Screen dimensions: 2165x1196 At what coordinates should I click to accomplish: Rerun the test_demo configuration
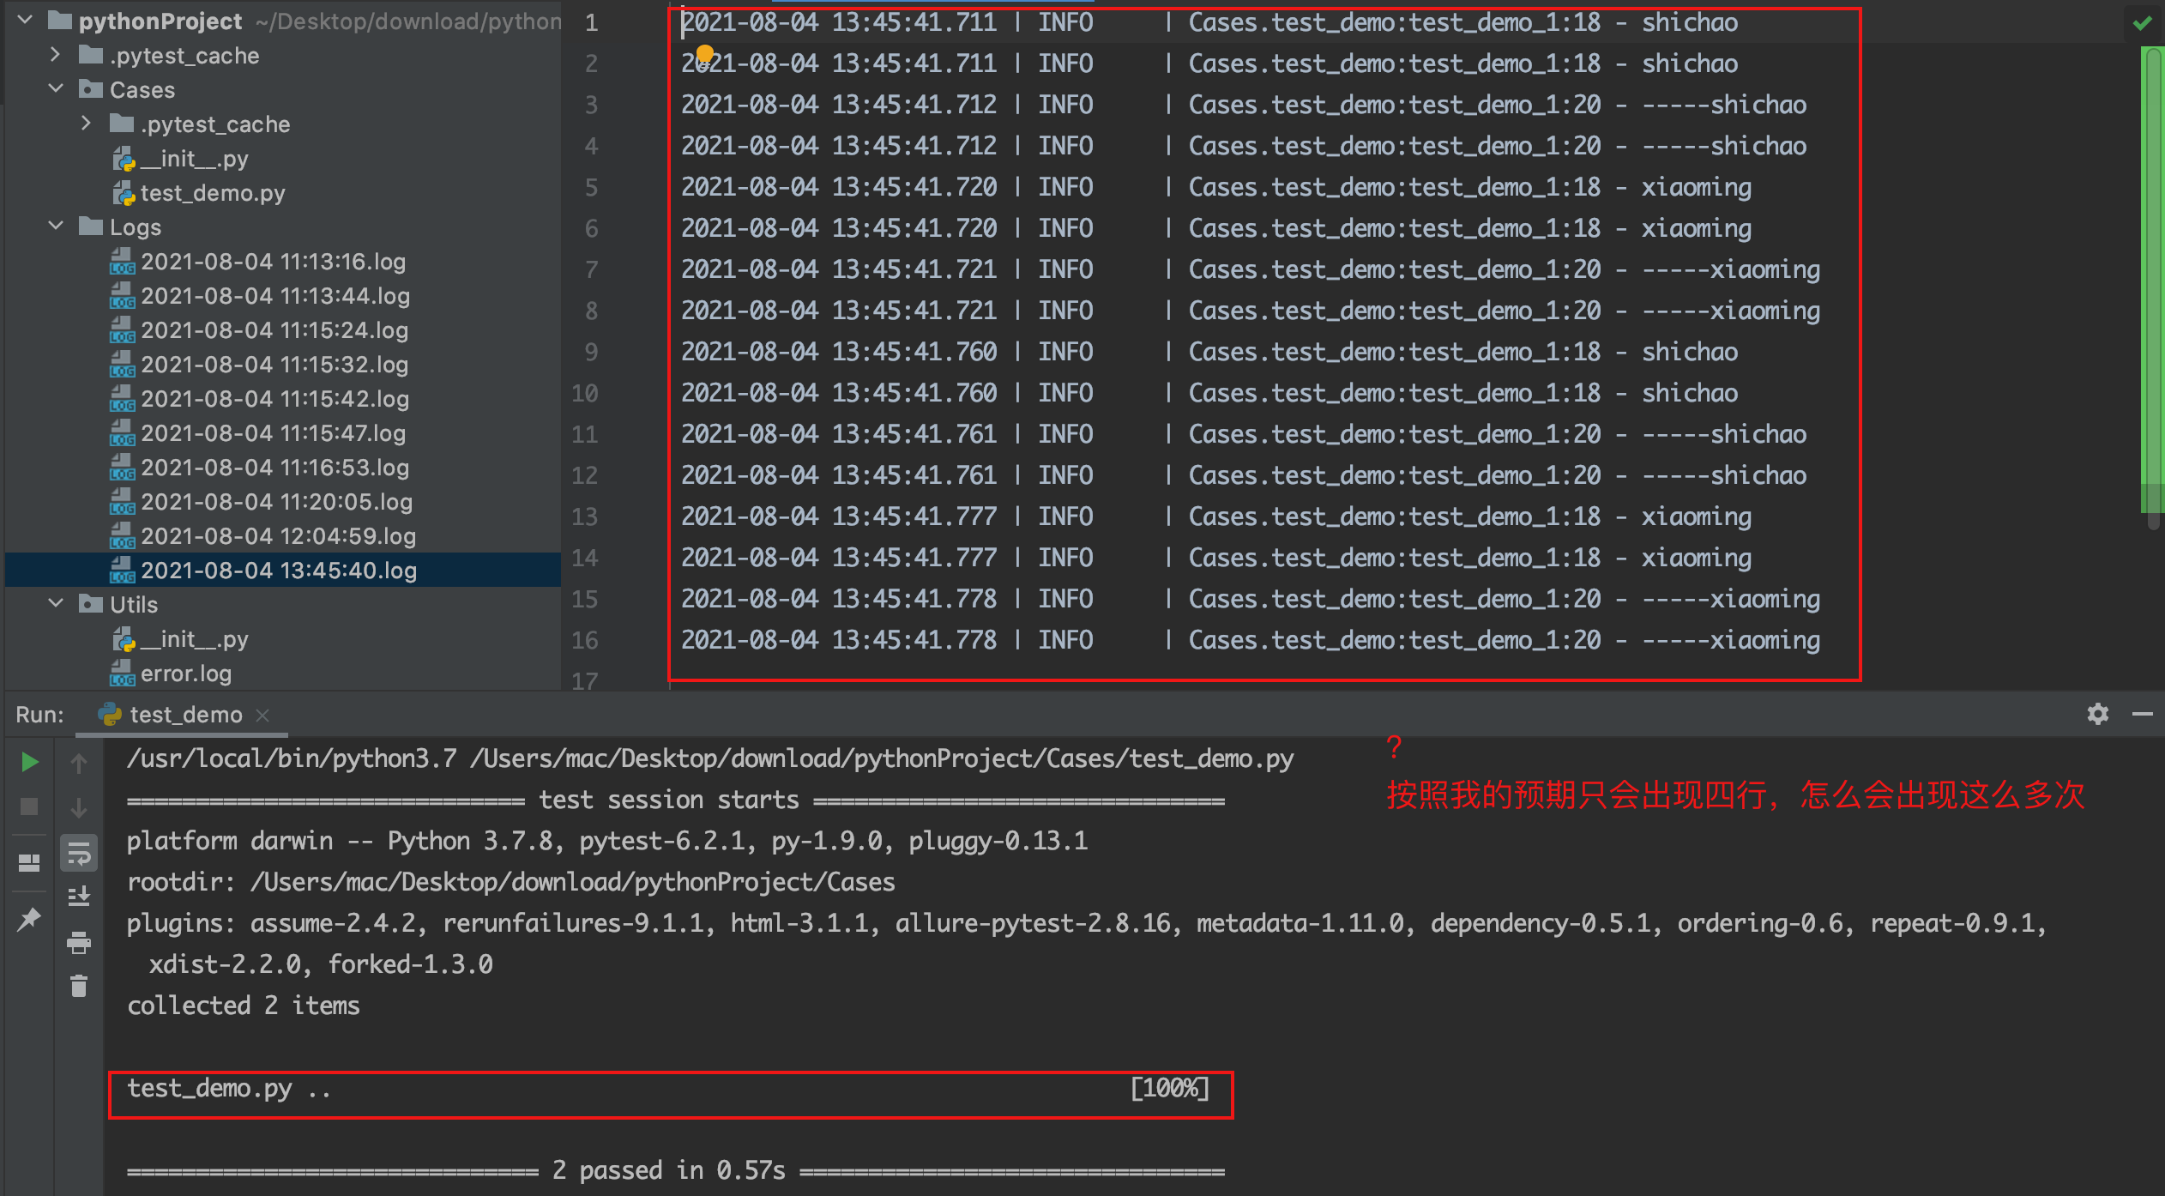tap(28, 761)
